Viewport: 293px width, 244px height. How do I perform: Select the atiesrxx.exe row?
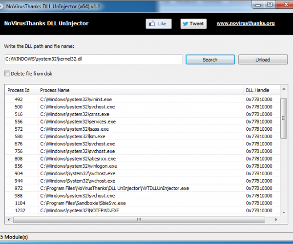point(143,159)
